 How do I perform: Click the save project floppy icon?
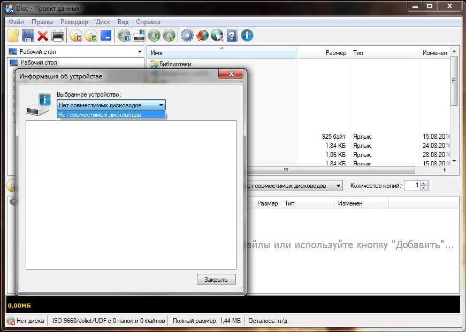(28, 36)
